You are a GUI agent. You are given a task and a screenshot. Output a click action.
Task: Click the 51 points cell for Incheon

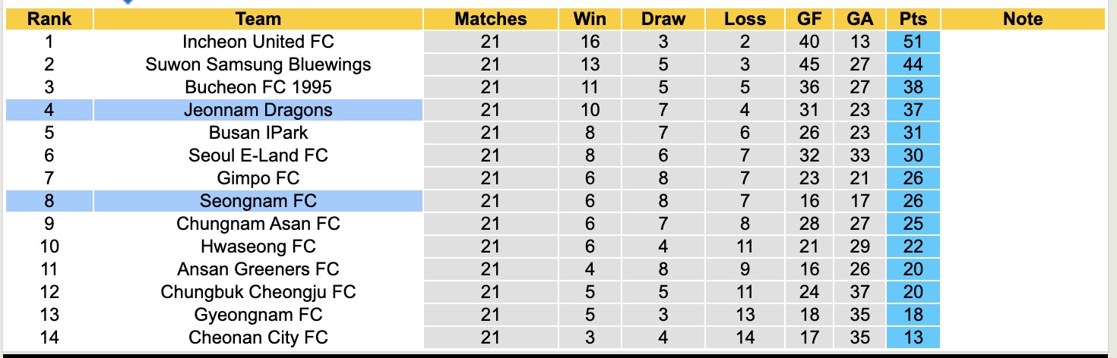point(913,42)
